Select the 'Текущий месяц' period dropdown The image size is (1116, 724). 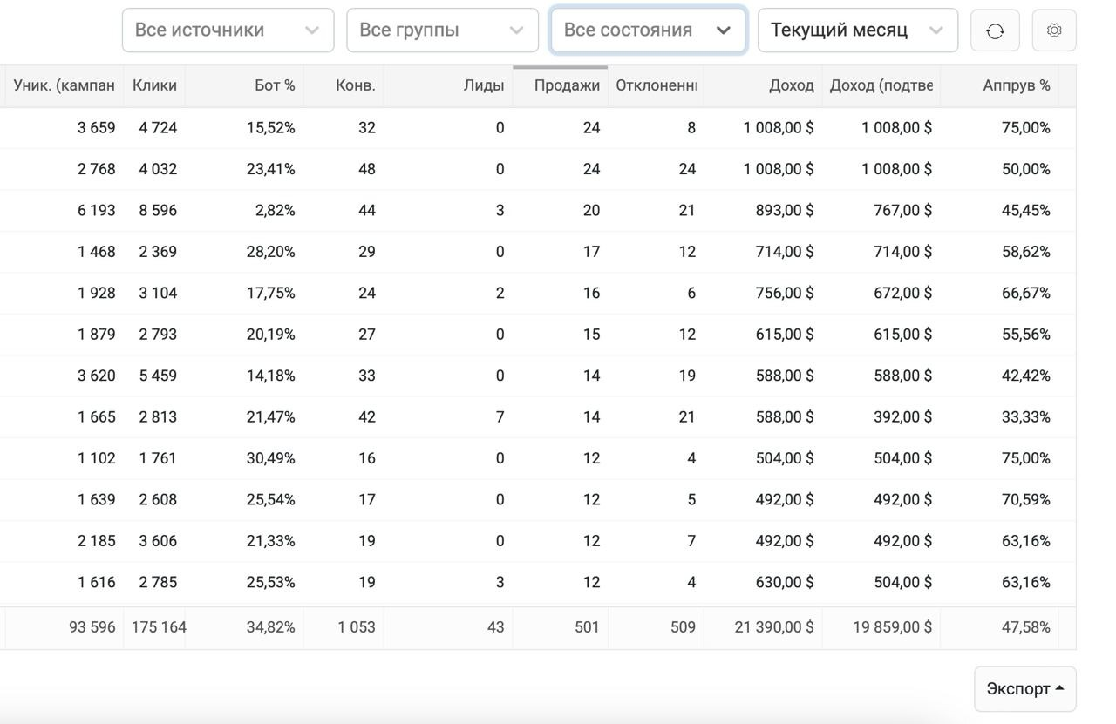858,30
